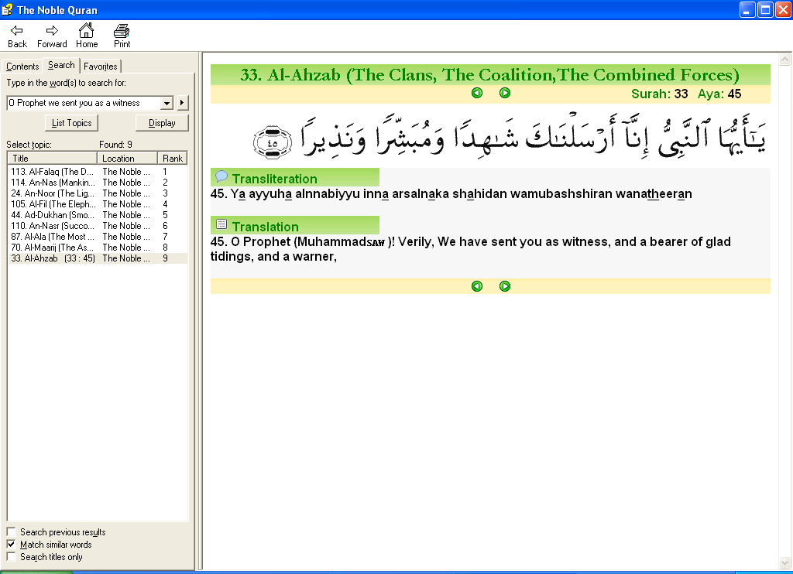Viewport: 793px width, 574px height.
Task: Sort results by Rank column header
Action: (173, 158)
